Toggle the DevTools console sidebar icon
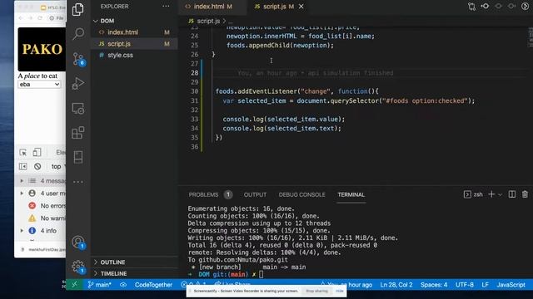533x299 pixels. point(22,166)
